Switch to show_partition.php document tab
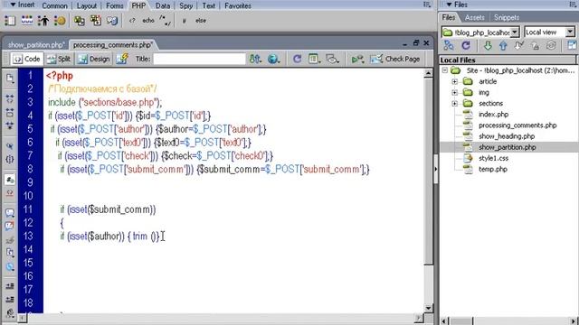Image resolution: width=579 pixels, height=325 pixels. [36, 45]
